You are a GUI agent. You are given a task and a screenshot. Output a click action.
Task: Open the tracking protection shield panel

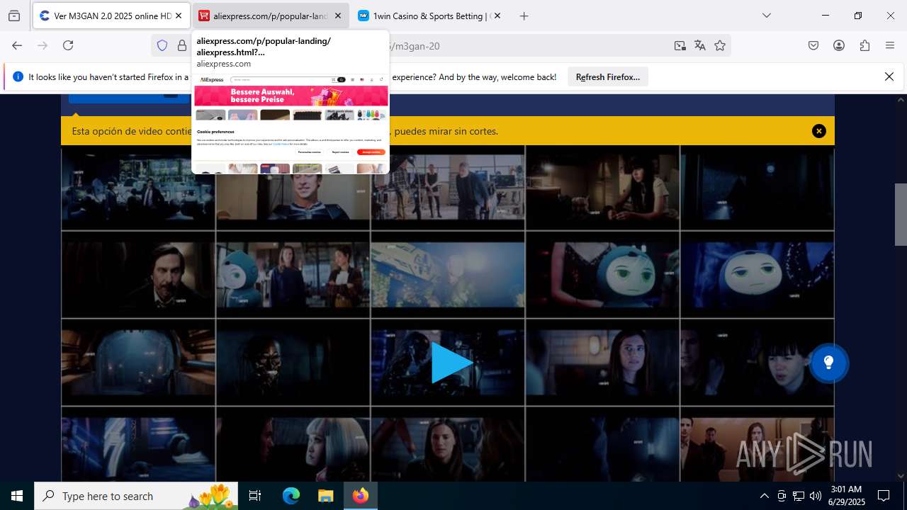pyautogui.click(x=162, y=45)
